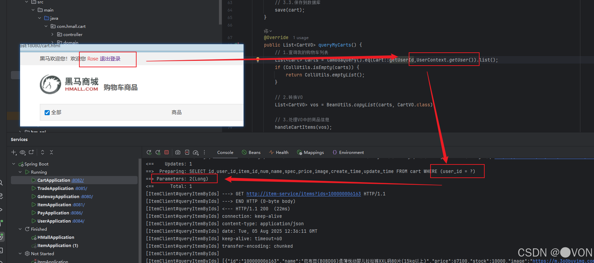Click line number 64 in editor gutter
This screenshot has height=263, width=594.
tap(230, 10)
